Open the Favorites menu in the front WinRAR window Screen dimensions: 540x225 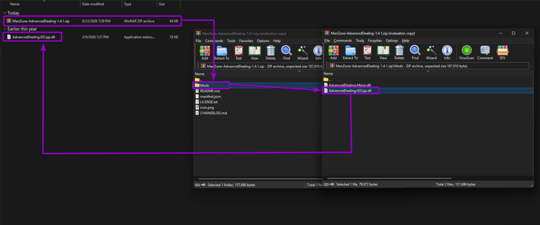point(375,41)
